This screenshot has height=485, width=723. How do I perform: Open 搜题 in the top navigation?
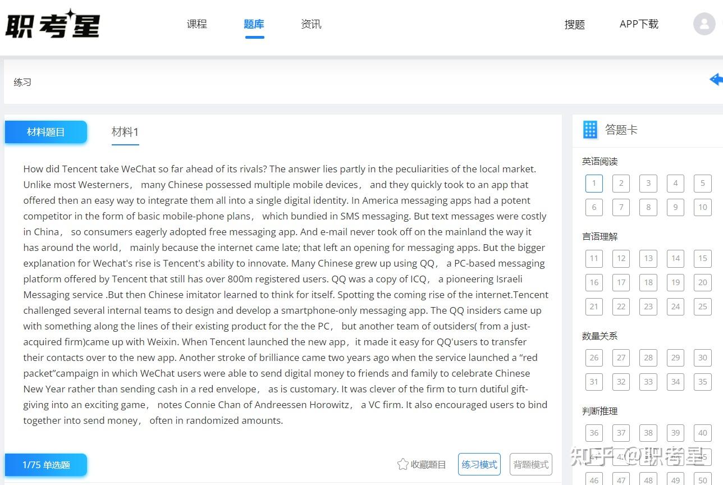click(x=575, y=24)
